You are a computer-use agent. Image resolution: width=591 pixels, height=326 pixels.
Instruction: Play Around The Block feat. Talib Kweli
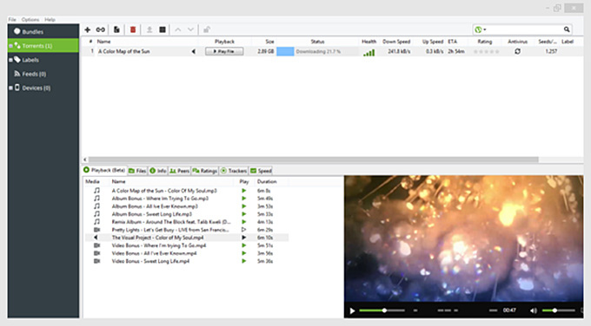pyautogui.click(x=244, y=222)
